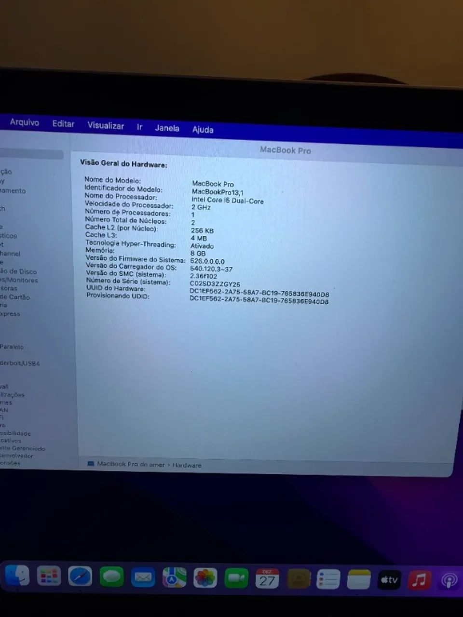Select Fibre Channel in the sidebar
The height and width of the screenshot is (617, 463).
[x=10, y=254]
